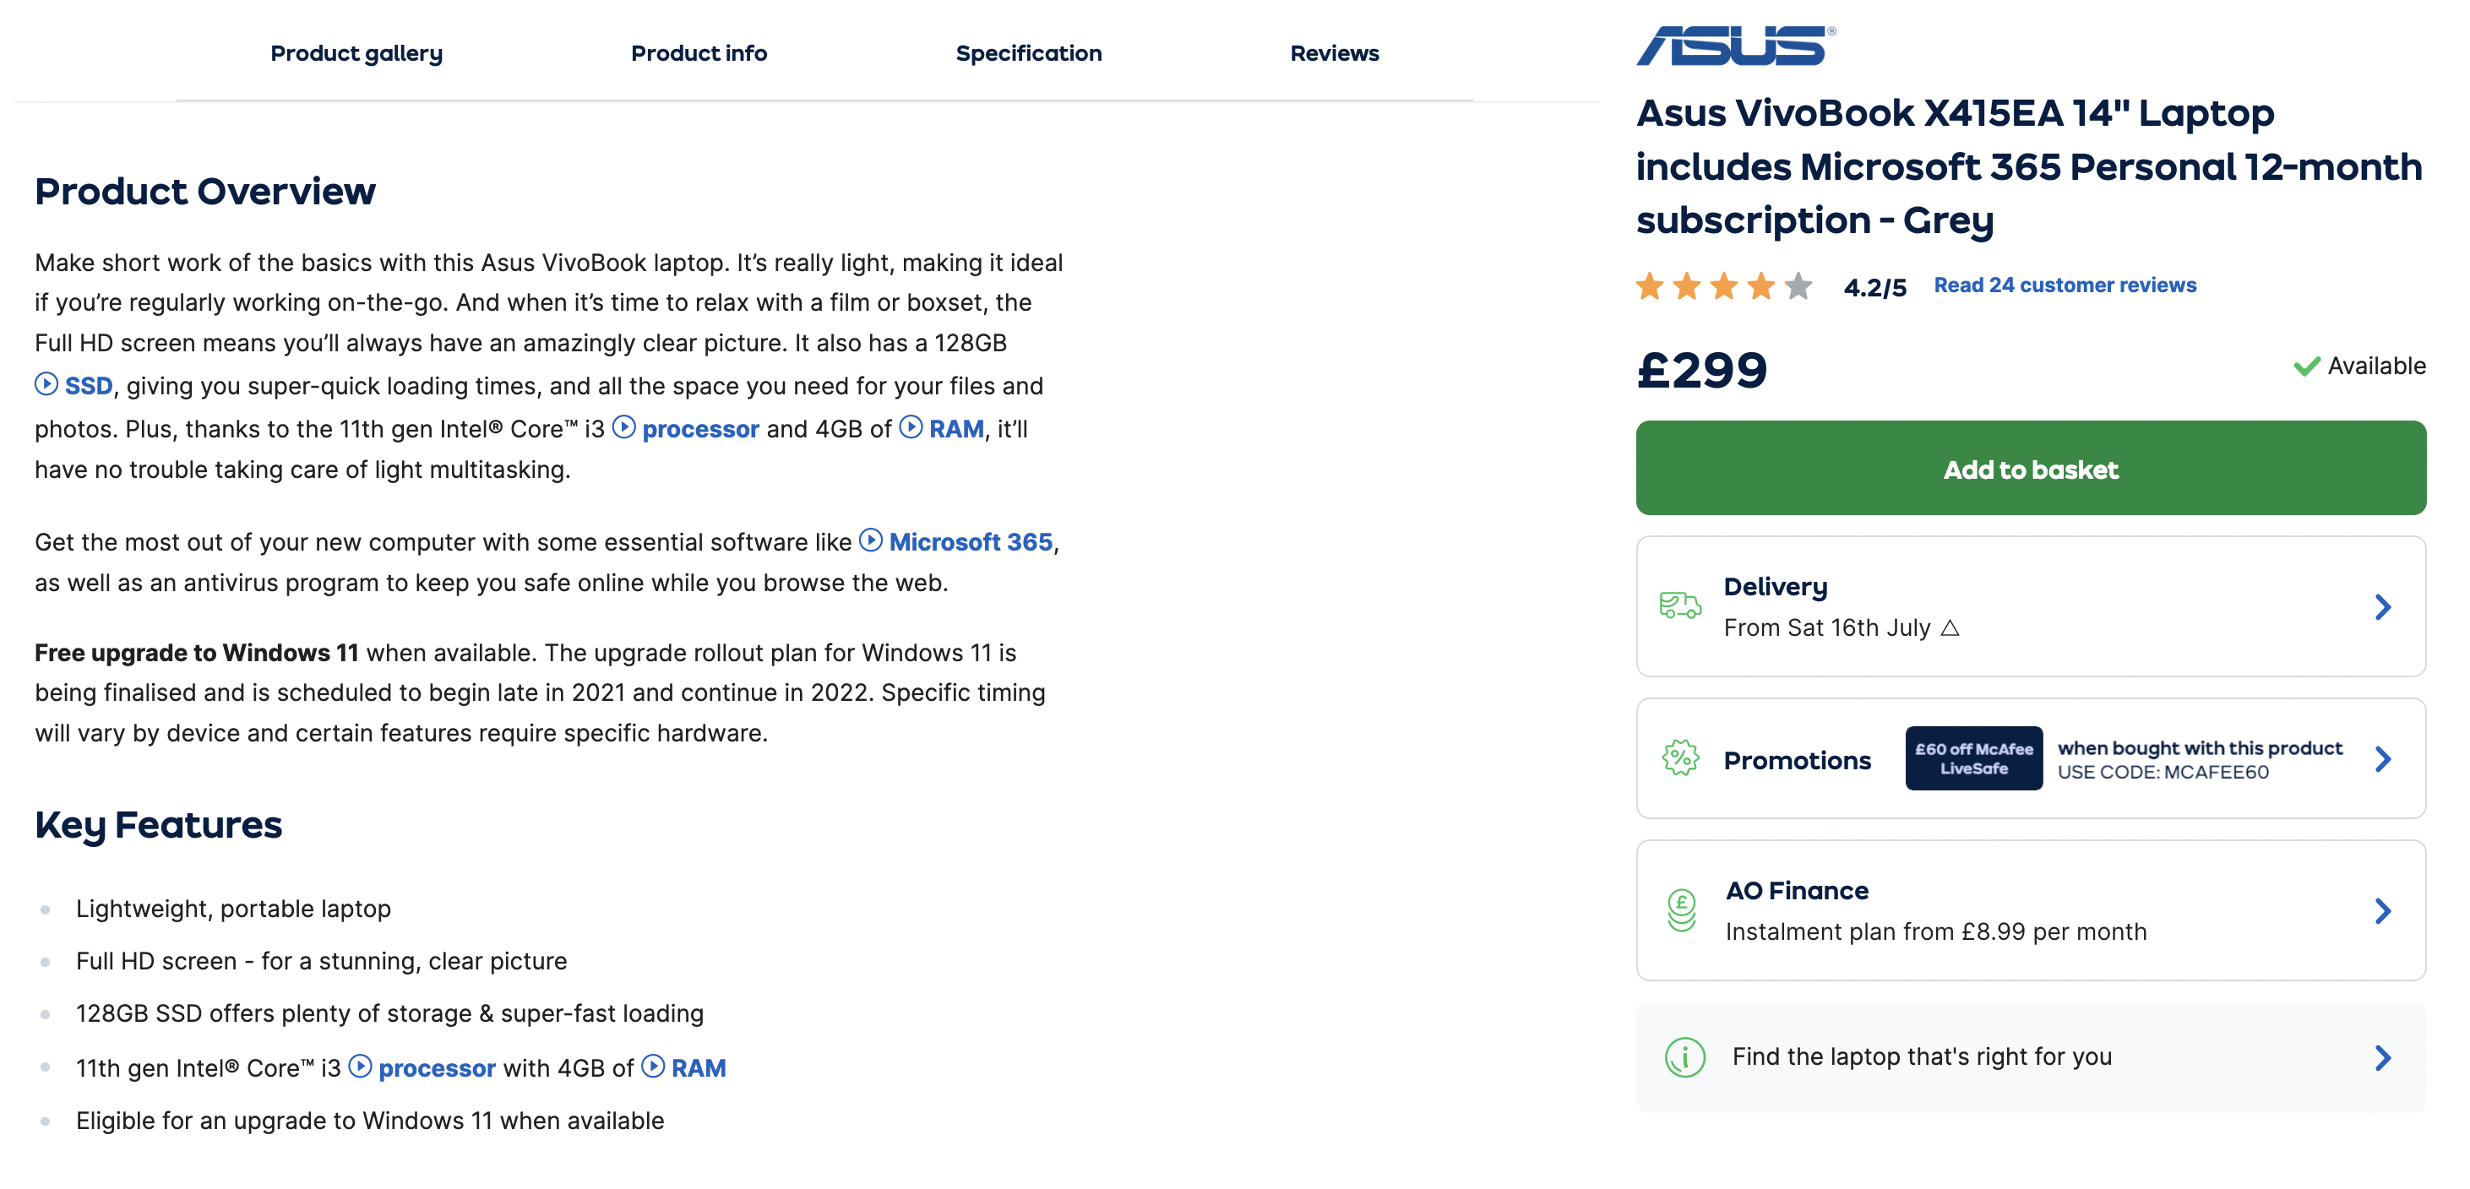
Task: Expand the Delivery options chevron
Action: click(x=2383, y=606)
